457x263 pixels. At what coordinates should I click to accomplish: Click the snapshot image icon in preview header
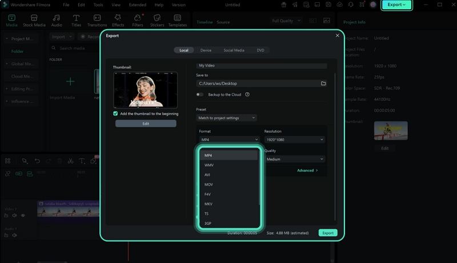tap(327, 20)
